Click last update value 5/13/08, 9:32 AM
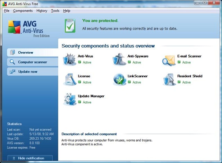This screenshot has height=163, width=222. click(42, 134)
